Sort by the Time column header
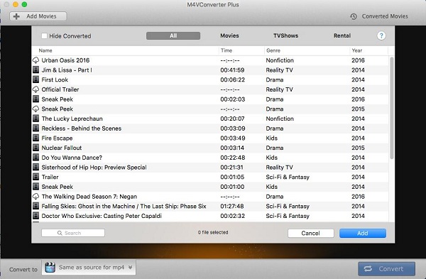The height and width of the screenshot is (279, 426). 241,50
